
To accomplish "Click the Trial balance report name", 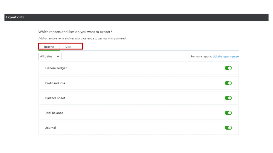I will pos(54,113).
